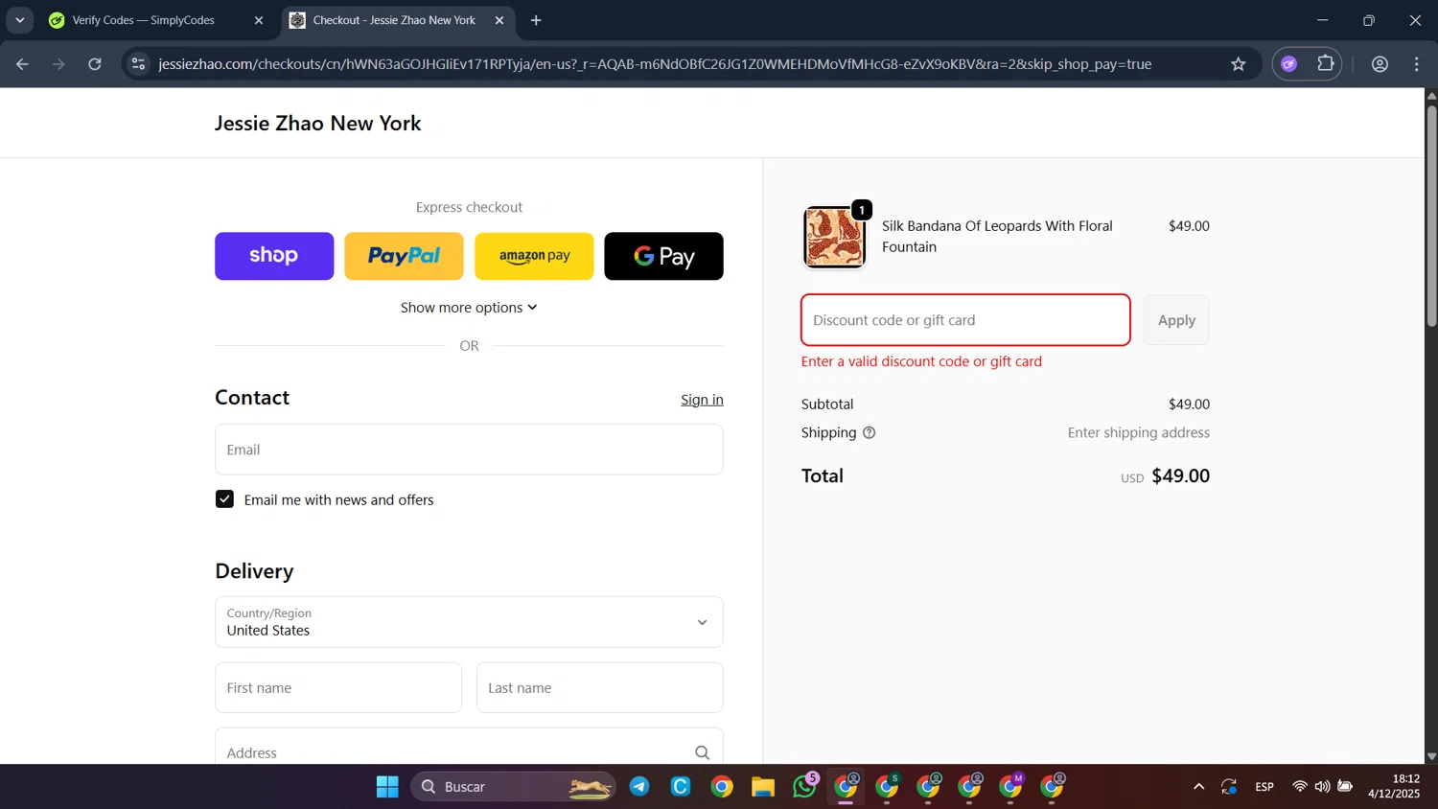Open the battery status icon
1438x809 pixels.
1345,787
